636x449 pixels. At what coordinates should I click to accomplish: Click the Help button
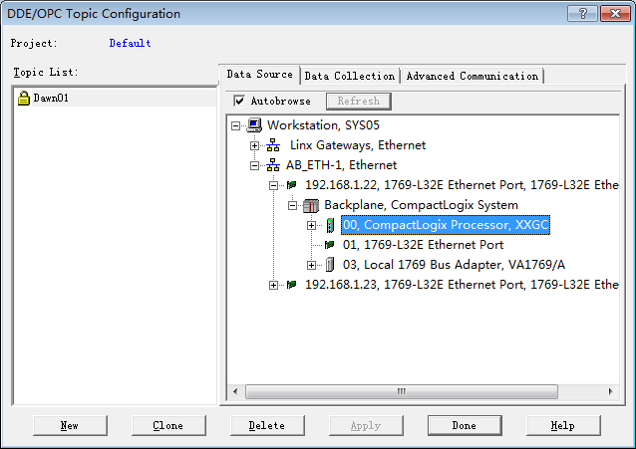pyautogui.click(x=563, y=425)
